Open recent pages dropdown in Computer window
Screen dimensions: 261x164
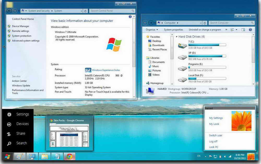point(155,23)
